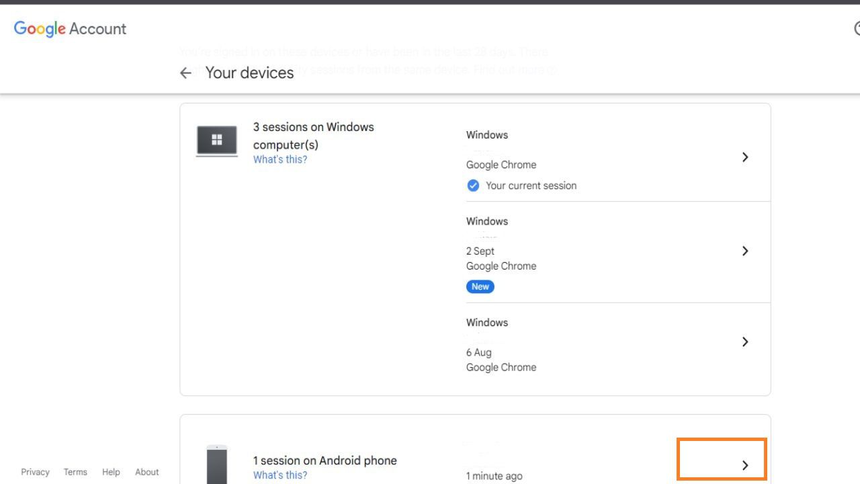Image resolution: width=860 pixels, height=484 pixels.
Task: Click 'Google Chrome' in the current session
Action: (x=501, y=165)
